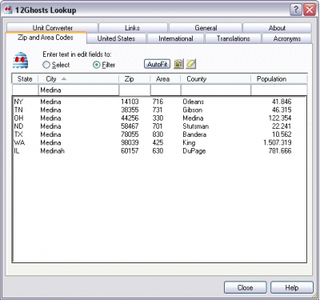Select the Medinah IL row

click(x=159, y=151)
